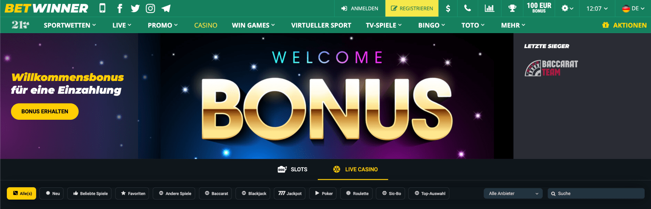The width and height of the screenshot is (651, 209).
Task: Expand the settings gear dropdown
Action: (567, 8)
